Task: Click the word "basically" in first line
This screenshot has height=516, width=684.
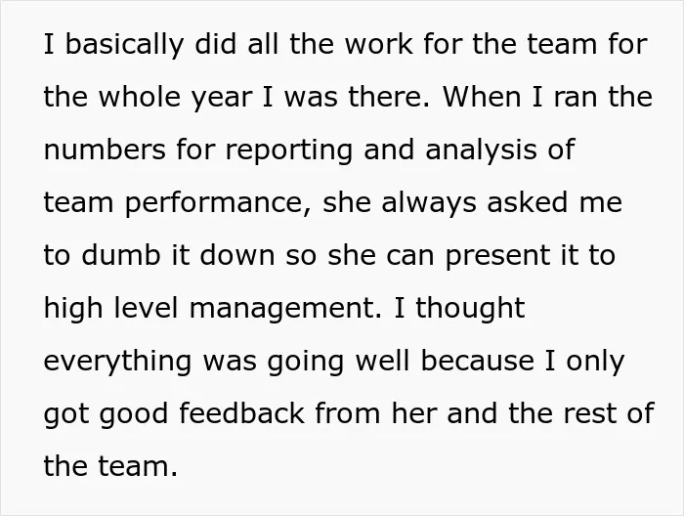Action: tap(124, 45)
